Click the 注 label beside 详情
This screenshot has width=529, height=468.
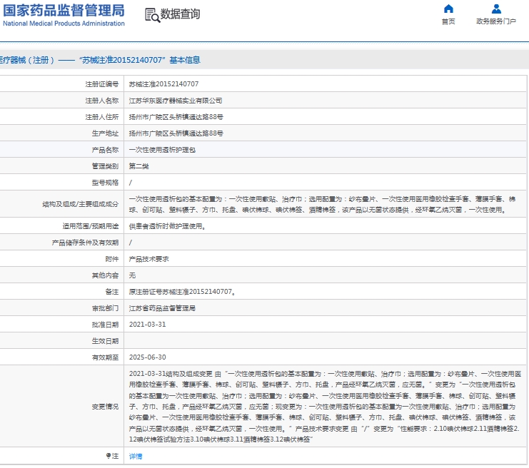112,456
